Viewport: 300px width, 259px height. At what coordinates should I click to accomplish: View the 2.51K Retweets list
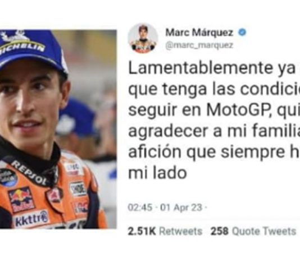point(165,231)
